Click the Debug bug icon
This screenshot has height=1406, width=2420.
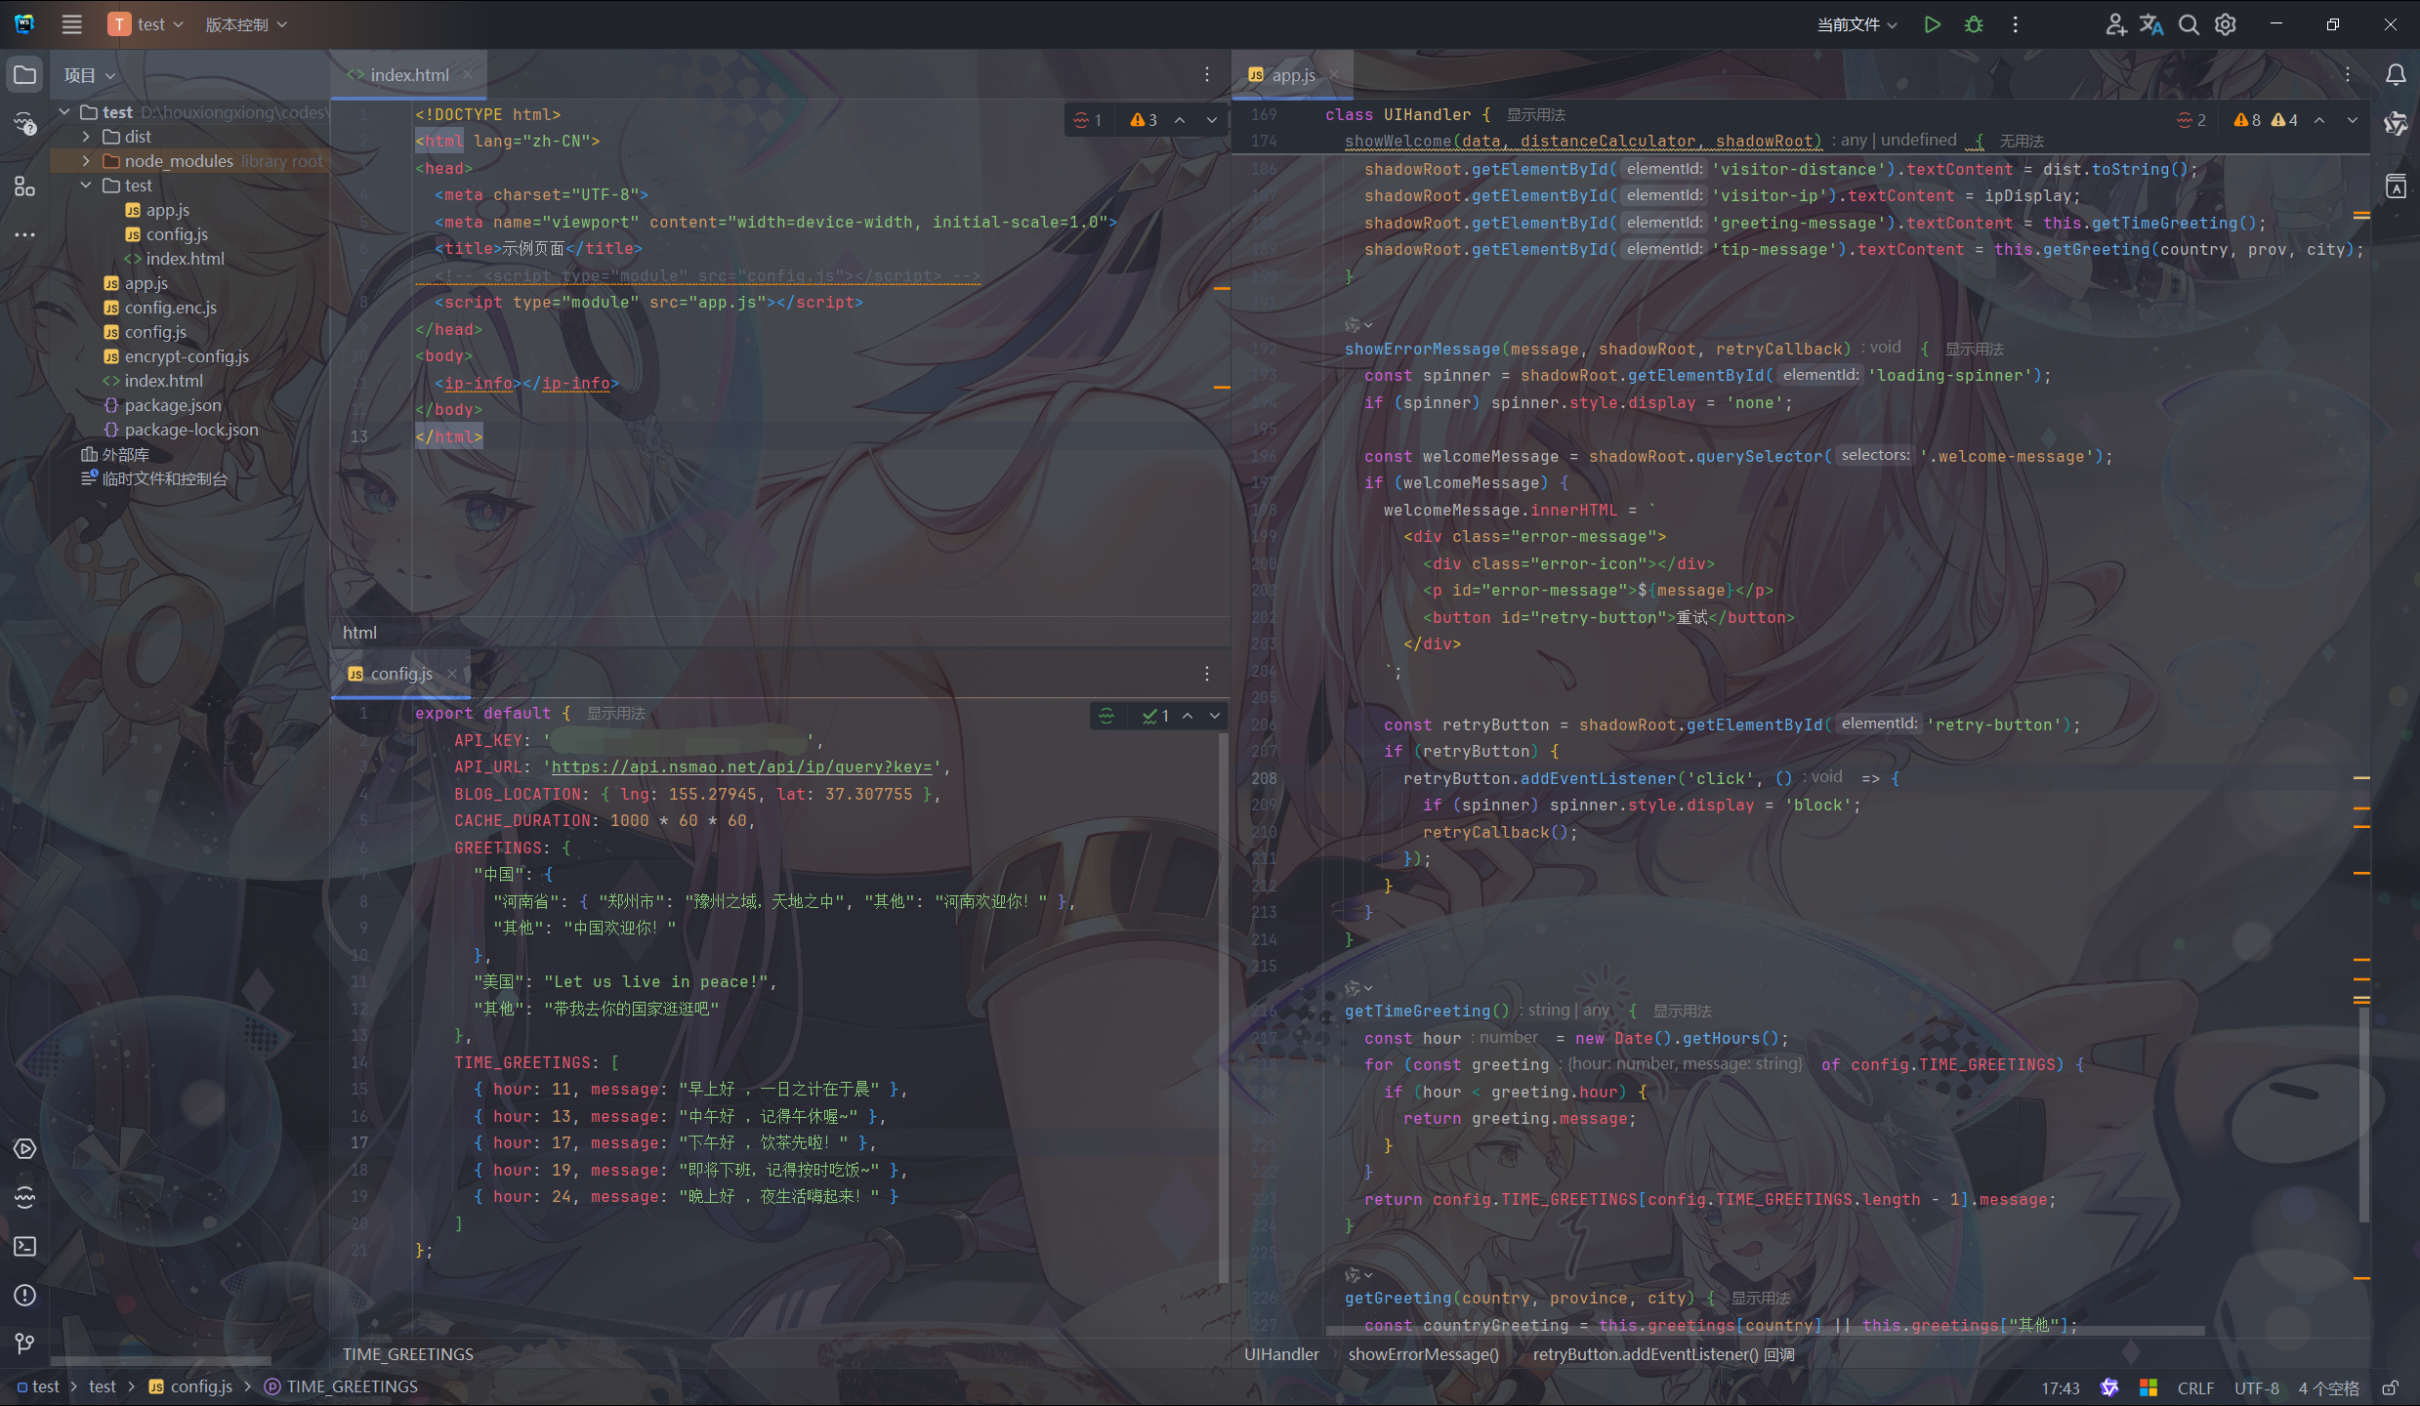(x=1974, y=24)
